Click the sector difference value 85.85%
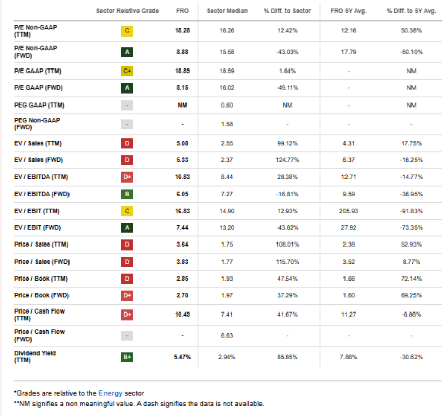Screen dimensions: 448x416 [x=287, y=357]
